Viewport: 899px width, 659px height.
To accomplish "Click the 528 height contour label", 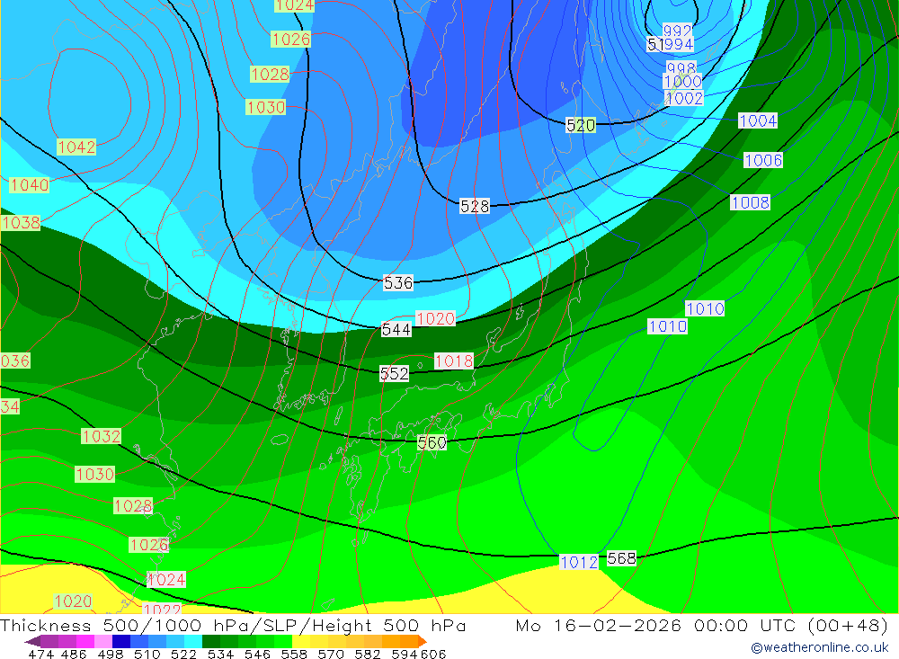I will tap(475, 206).
